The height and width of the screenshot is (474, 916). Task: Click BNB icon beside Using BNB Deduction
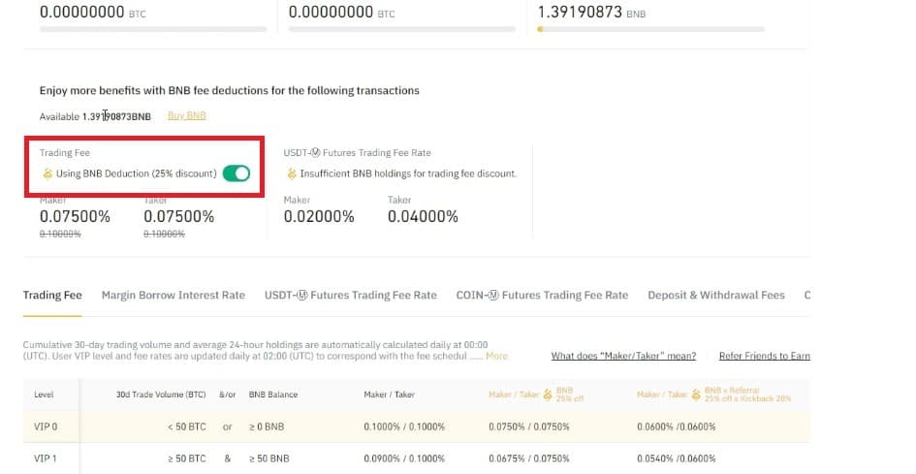(47, 174)
